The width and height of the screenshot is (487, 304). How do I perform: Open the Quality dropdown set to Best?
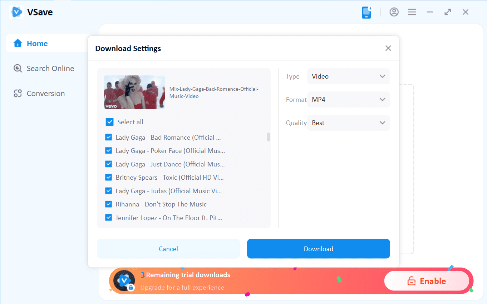[348, 123]
